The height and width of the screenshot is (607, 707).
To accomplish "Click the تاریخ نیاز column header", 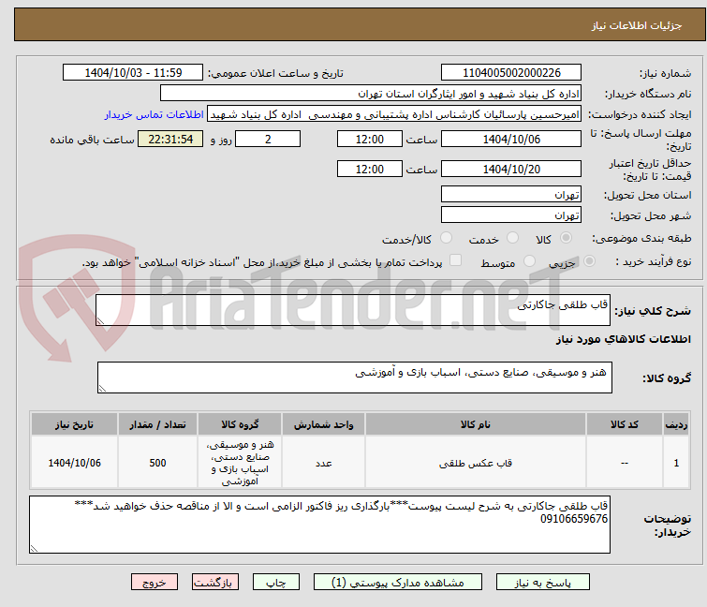I will point(74,424).
